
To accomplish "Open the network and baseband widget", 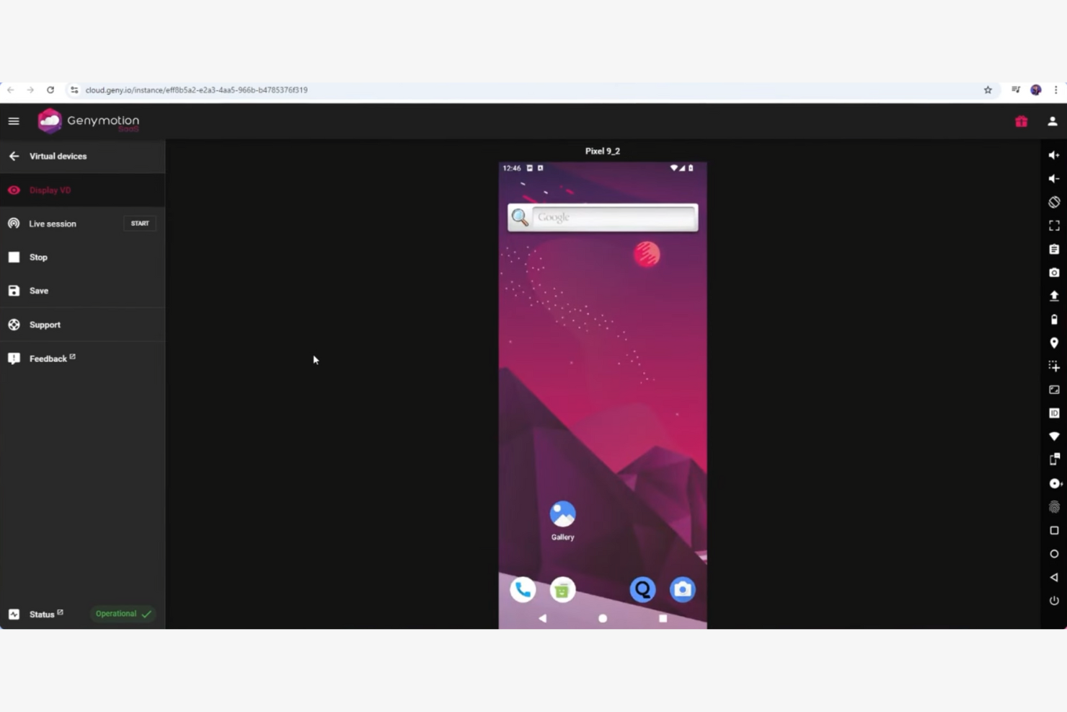I will click(1053, 436).
